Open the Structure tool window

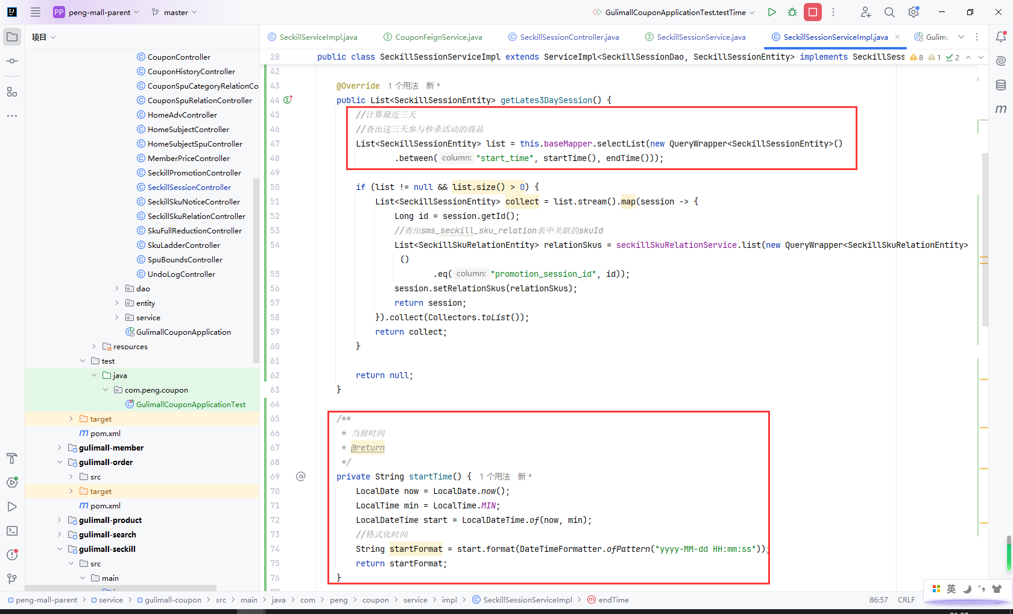tap(12, 92)
